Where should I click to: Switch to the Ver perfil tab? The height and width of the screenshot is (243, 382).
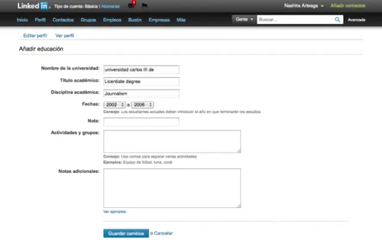(x=64, y=36)
